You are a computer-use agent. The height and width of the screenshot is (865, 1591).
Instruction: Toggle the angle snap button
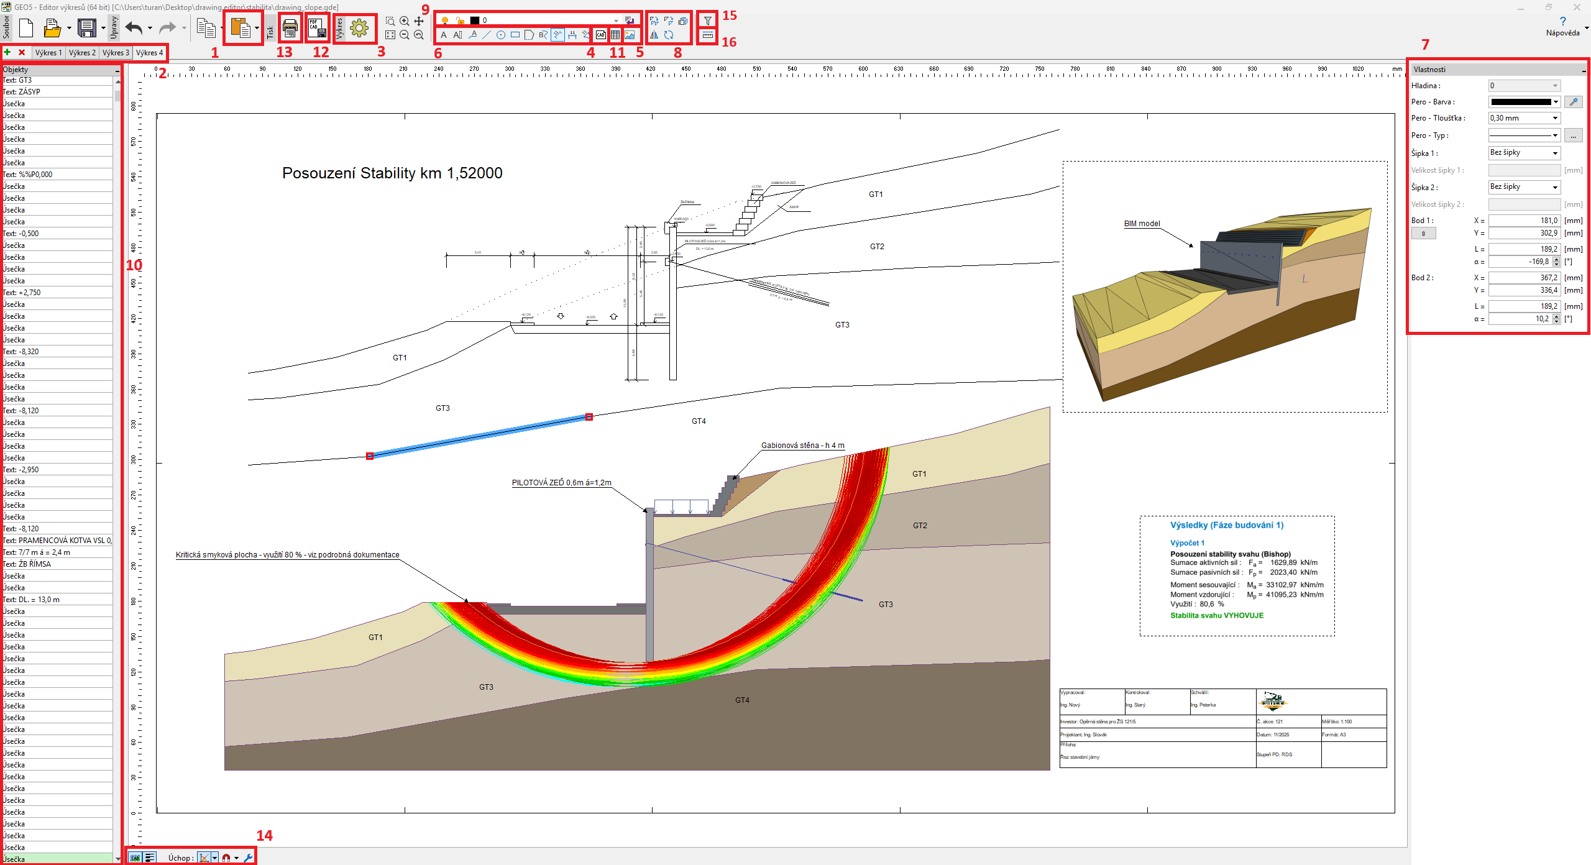(204, 858)
